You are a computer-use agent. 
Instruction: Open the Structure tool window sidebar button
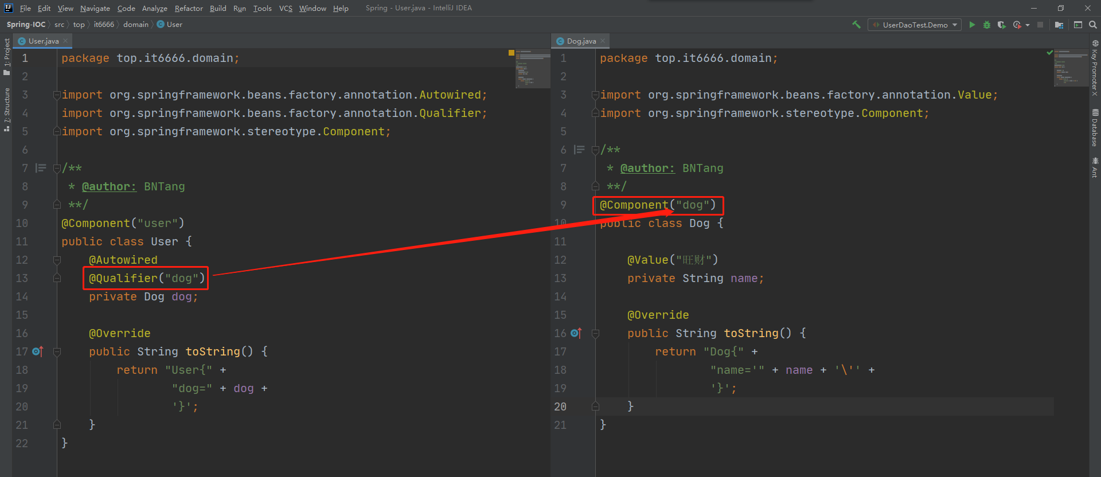(x=7, y=110)
